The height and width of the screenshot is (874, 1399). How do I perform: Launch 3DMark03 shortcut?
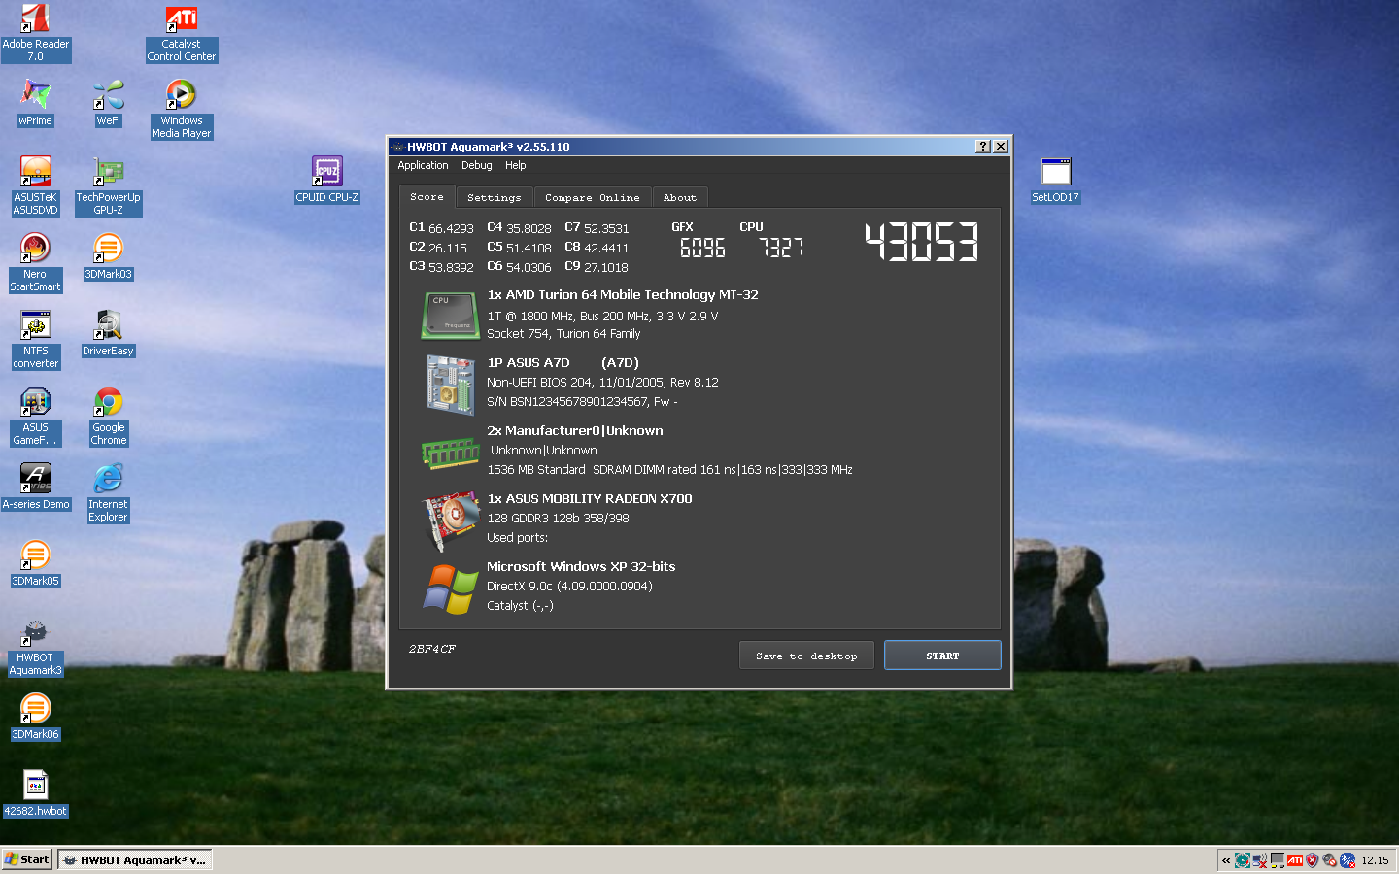tap(108, 256)
